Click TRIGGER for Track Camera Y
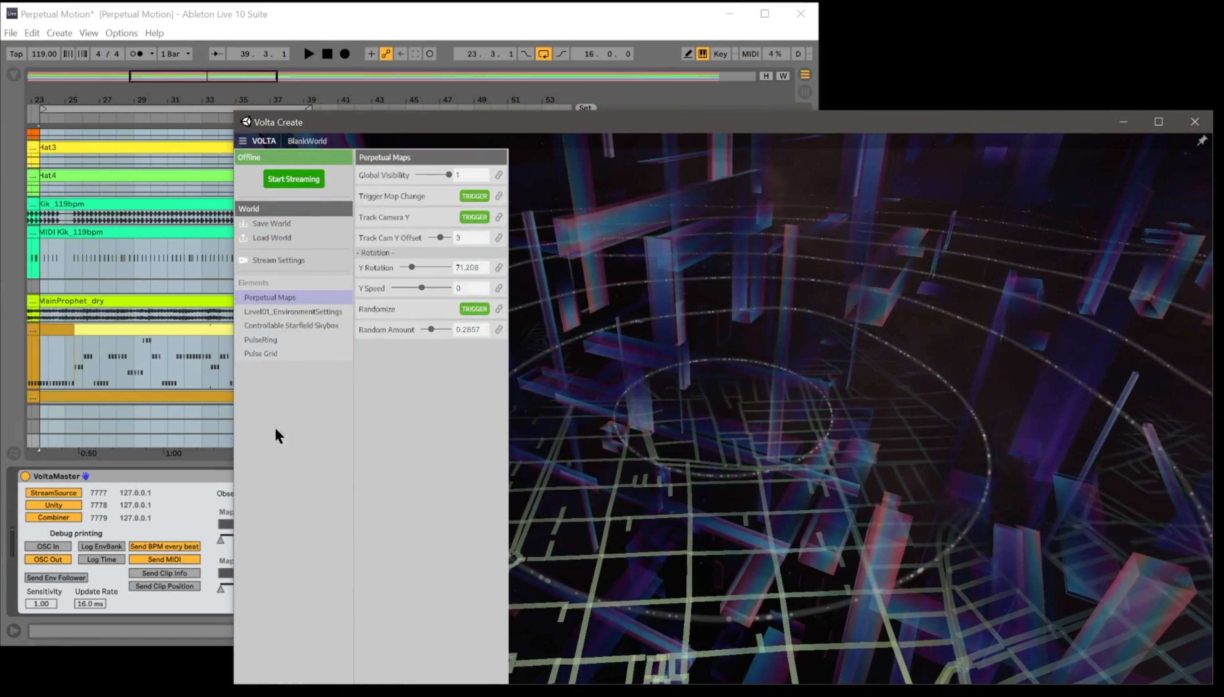The width and height of the screenshot is (1224, 697). coord(474,217)
